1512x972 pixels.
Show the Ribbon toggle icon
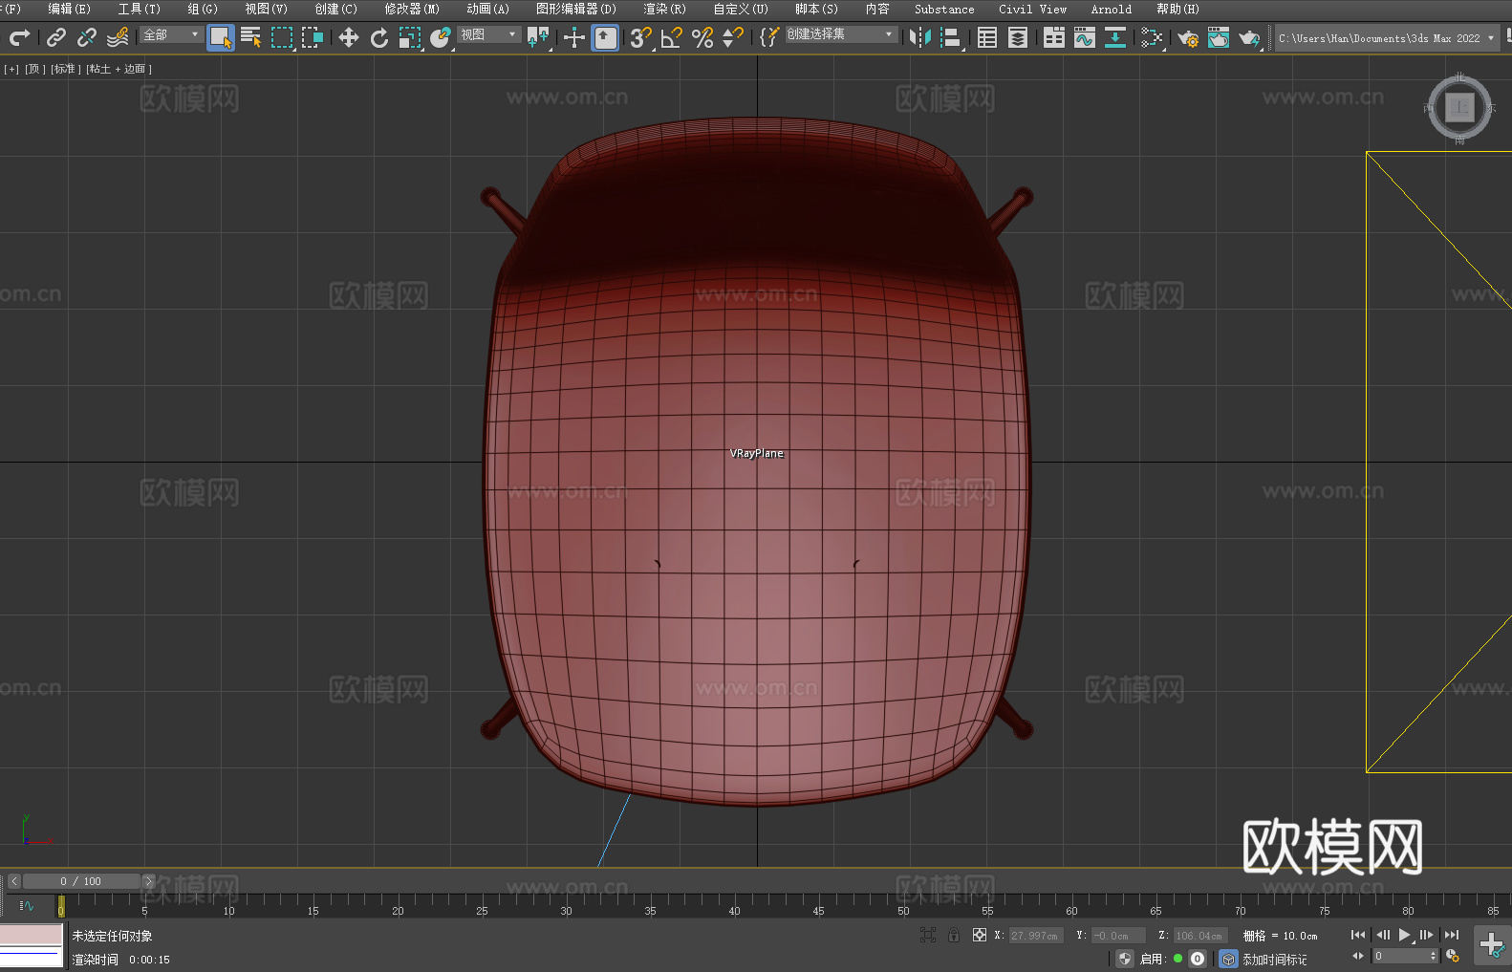[1054, 37]
